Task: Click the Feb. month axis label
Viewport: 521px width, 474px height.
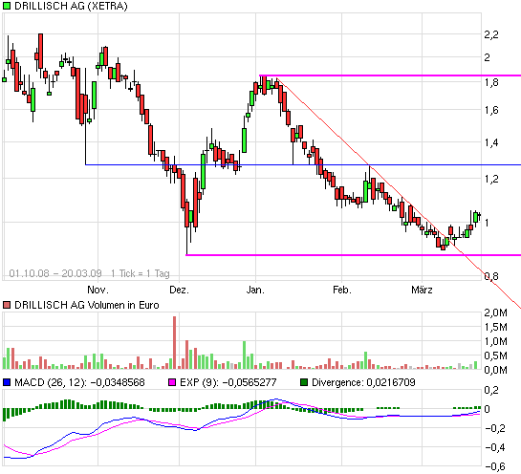Action: tap(342, 290)
